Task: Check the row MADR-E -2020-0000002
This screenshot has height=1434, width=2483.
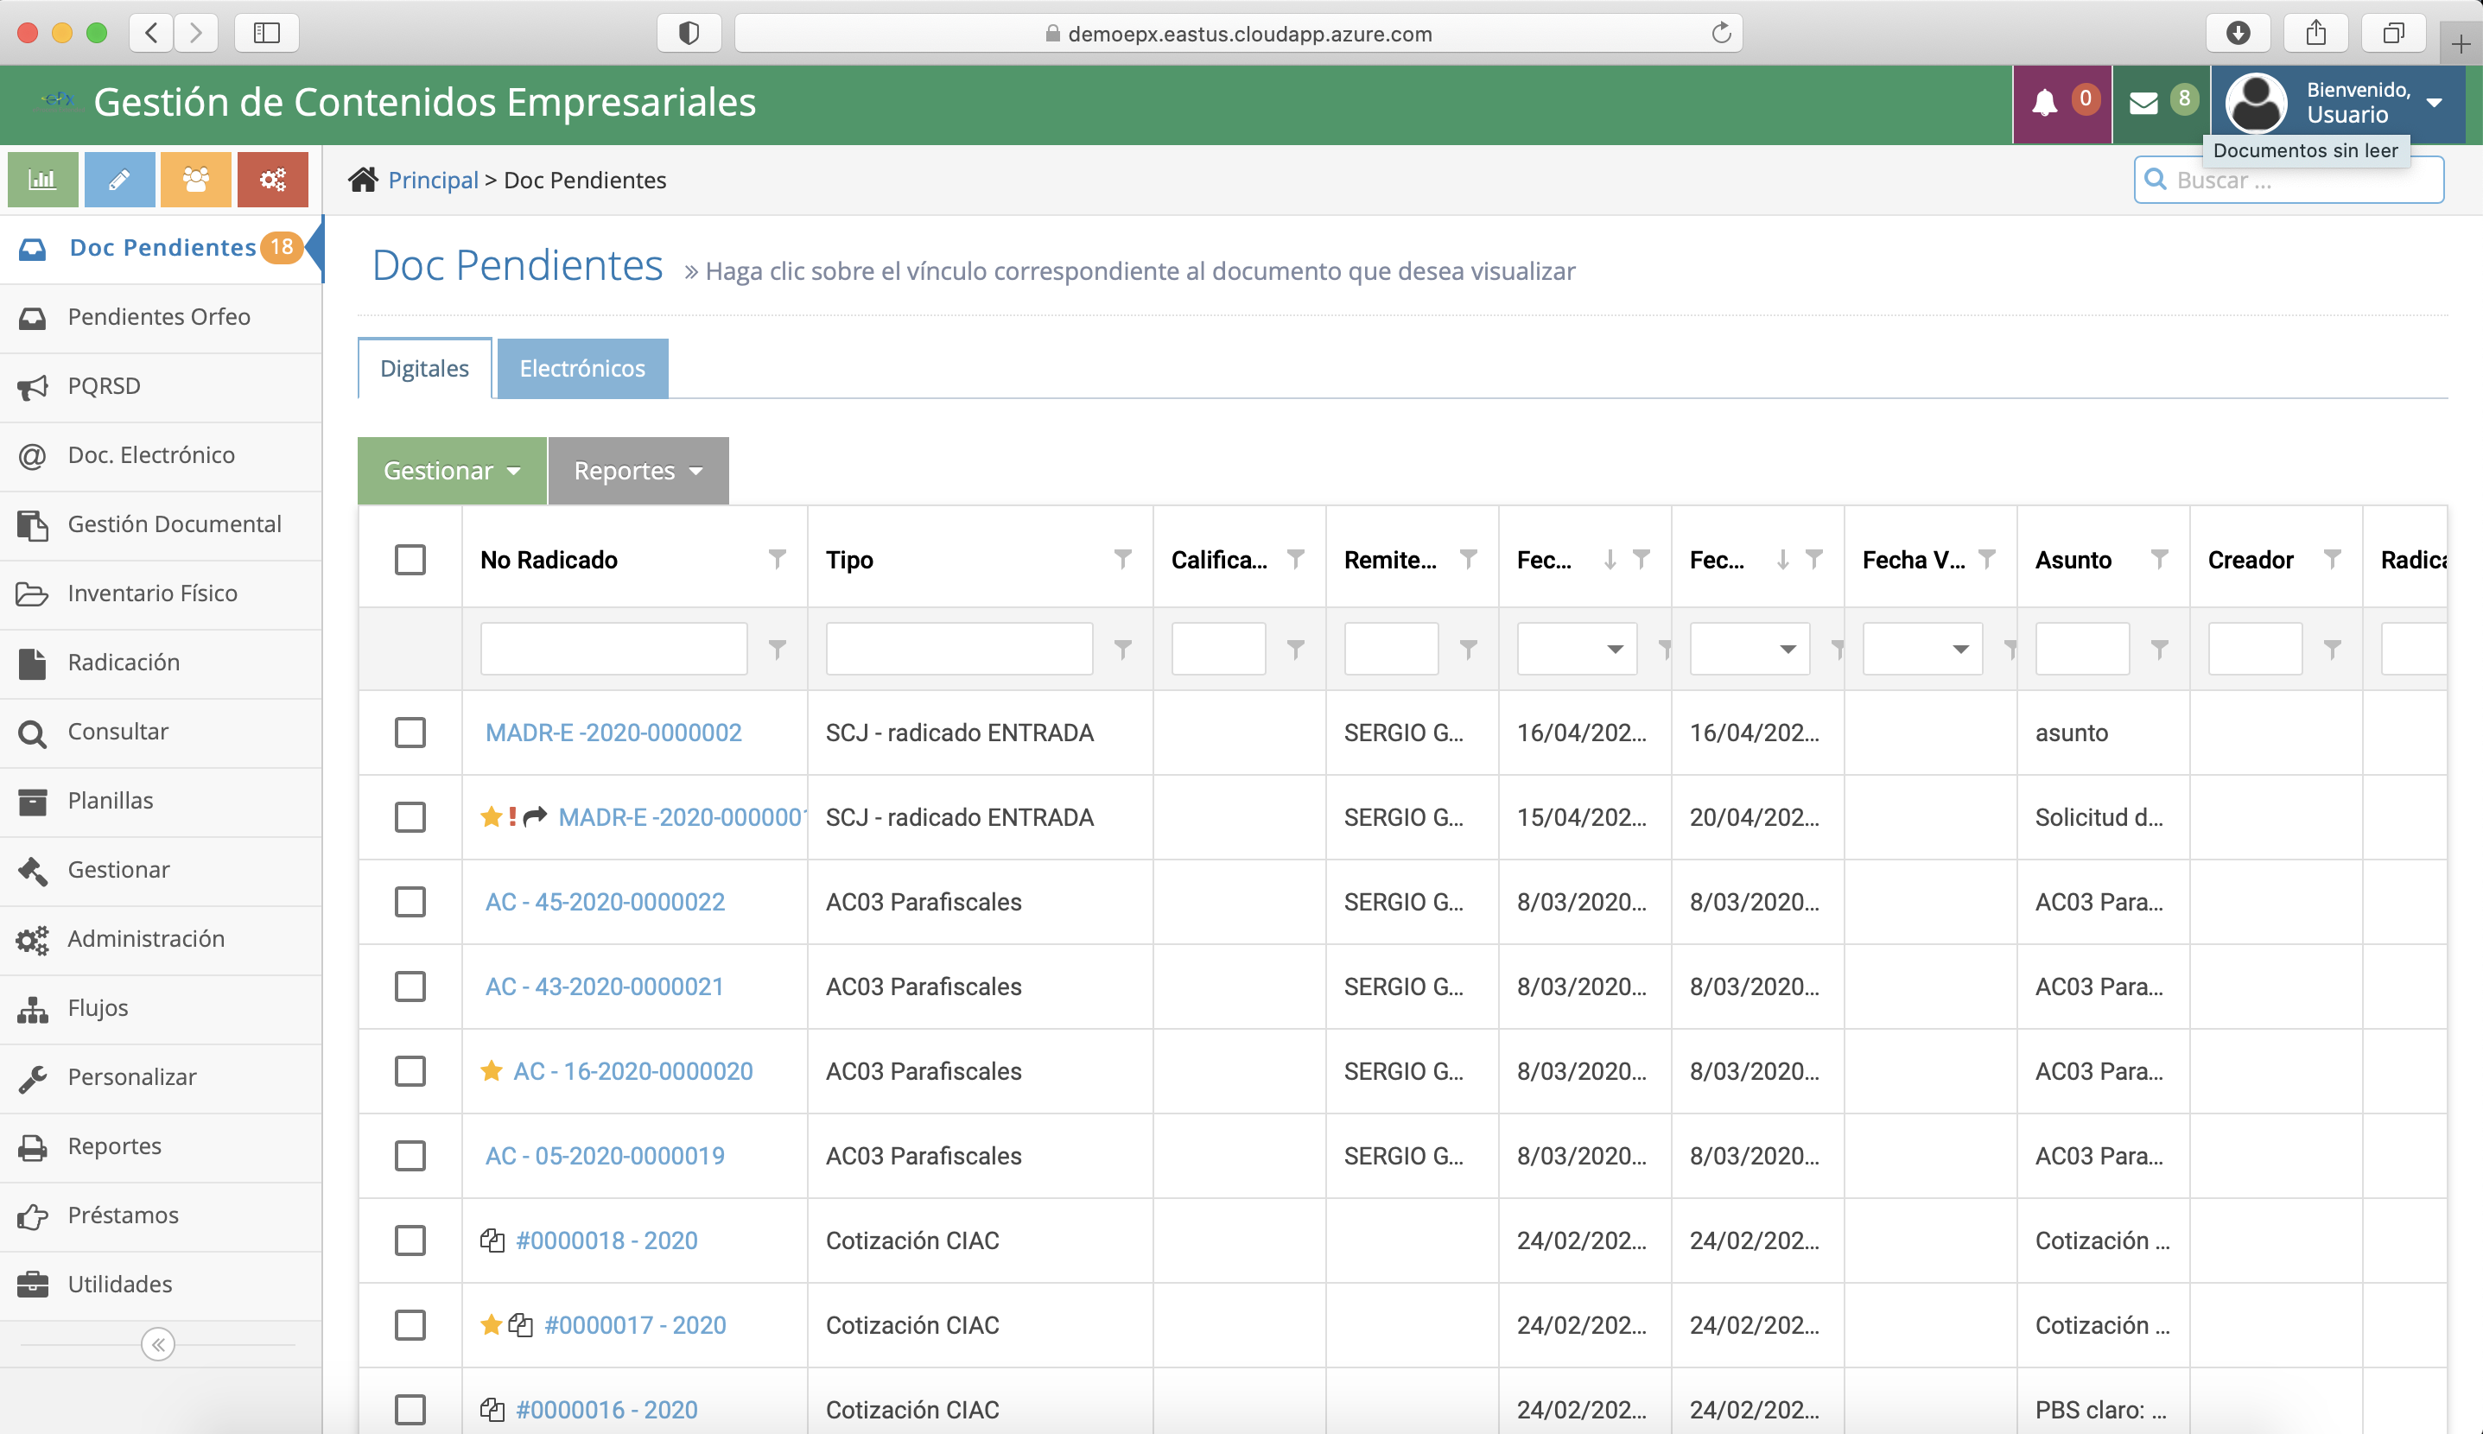Action: pos(410,733)
